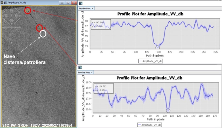Click the minimum marker circle in lower plot
The height and width of the screenshot is (128, 222).
tap(168, 110)
